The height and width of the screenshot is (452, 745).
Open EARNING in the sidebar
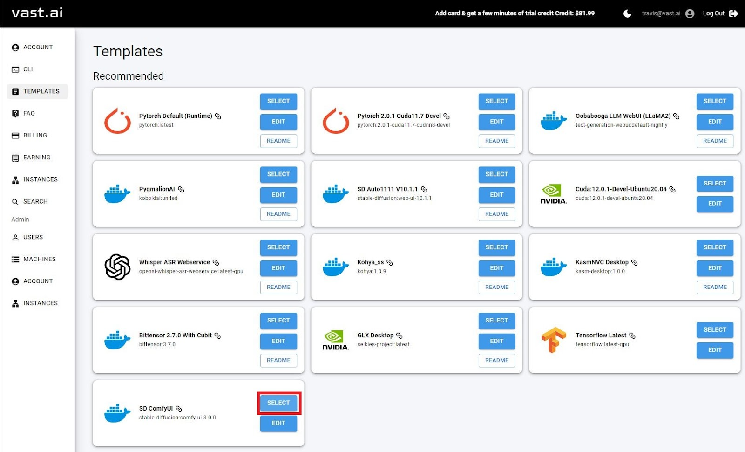pyautogui.click(x=38, y=158)
